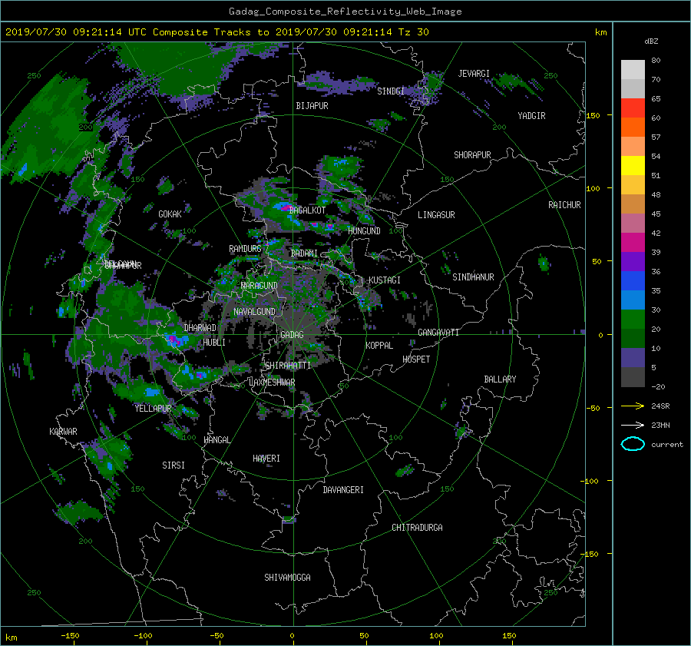691x646 pixels.
Task: Click the magenta storm core near Hubli
Action: pyautogui.click(x=174, y=339)
